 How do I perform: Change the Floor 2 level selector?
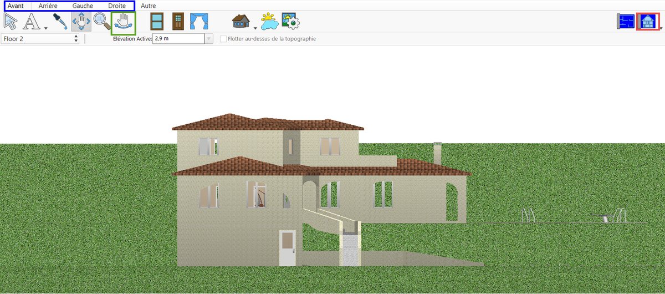point(40,39)
